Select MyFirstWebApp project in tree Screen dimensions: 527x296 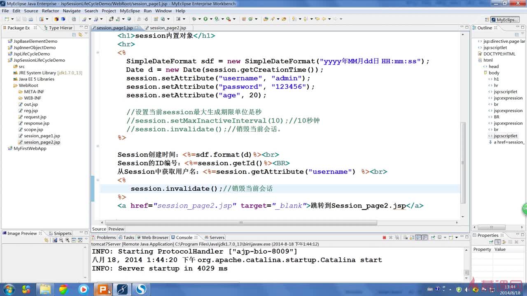[x=30, y=148]
